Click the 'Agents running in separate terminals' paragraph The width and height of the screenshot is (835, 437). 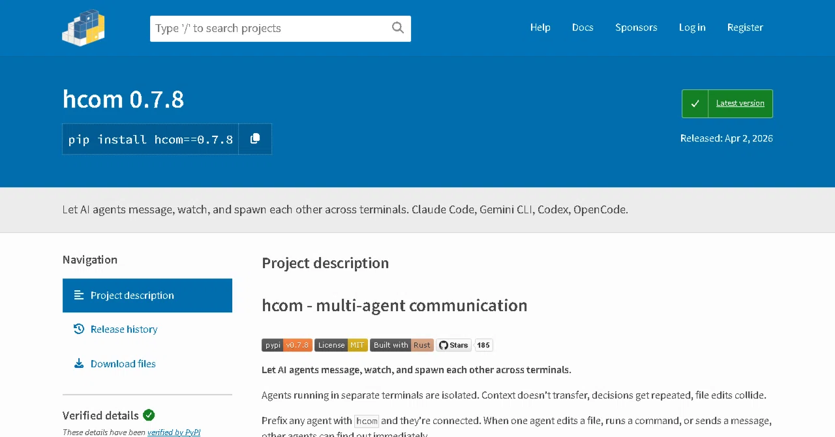[x=514, y=395]
